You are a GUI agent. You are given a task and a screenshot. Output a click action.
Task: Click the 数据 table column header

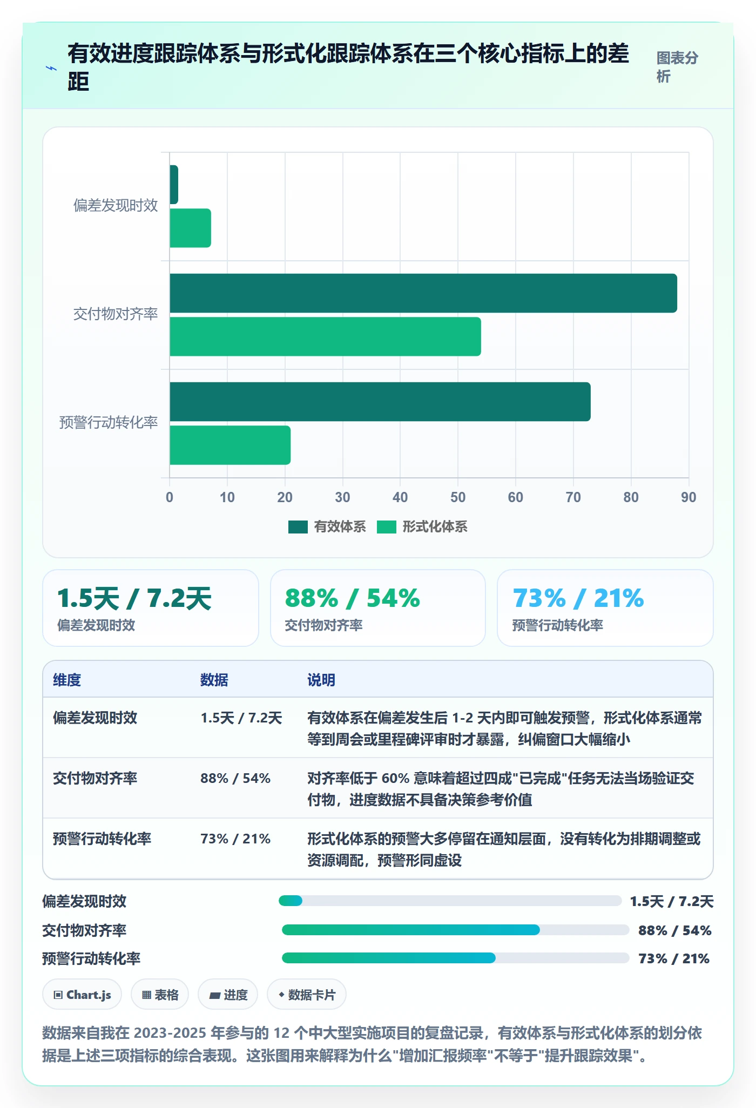tap(214, 680)
